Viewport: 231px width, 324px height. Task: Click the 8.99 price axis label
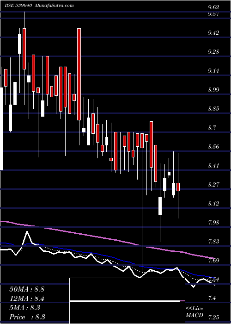[213, 90]
